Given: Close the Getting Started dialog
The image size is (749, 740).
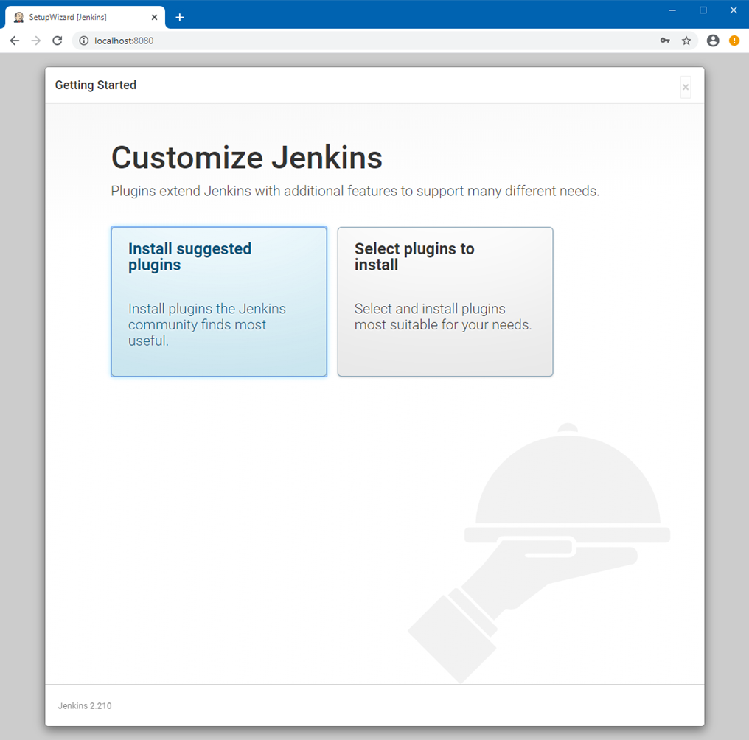Looking at the screenshot, I should (686, 87).
